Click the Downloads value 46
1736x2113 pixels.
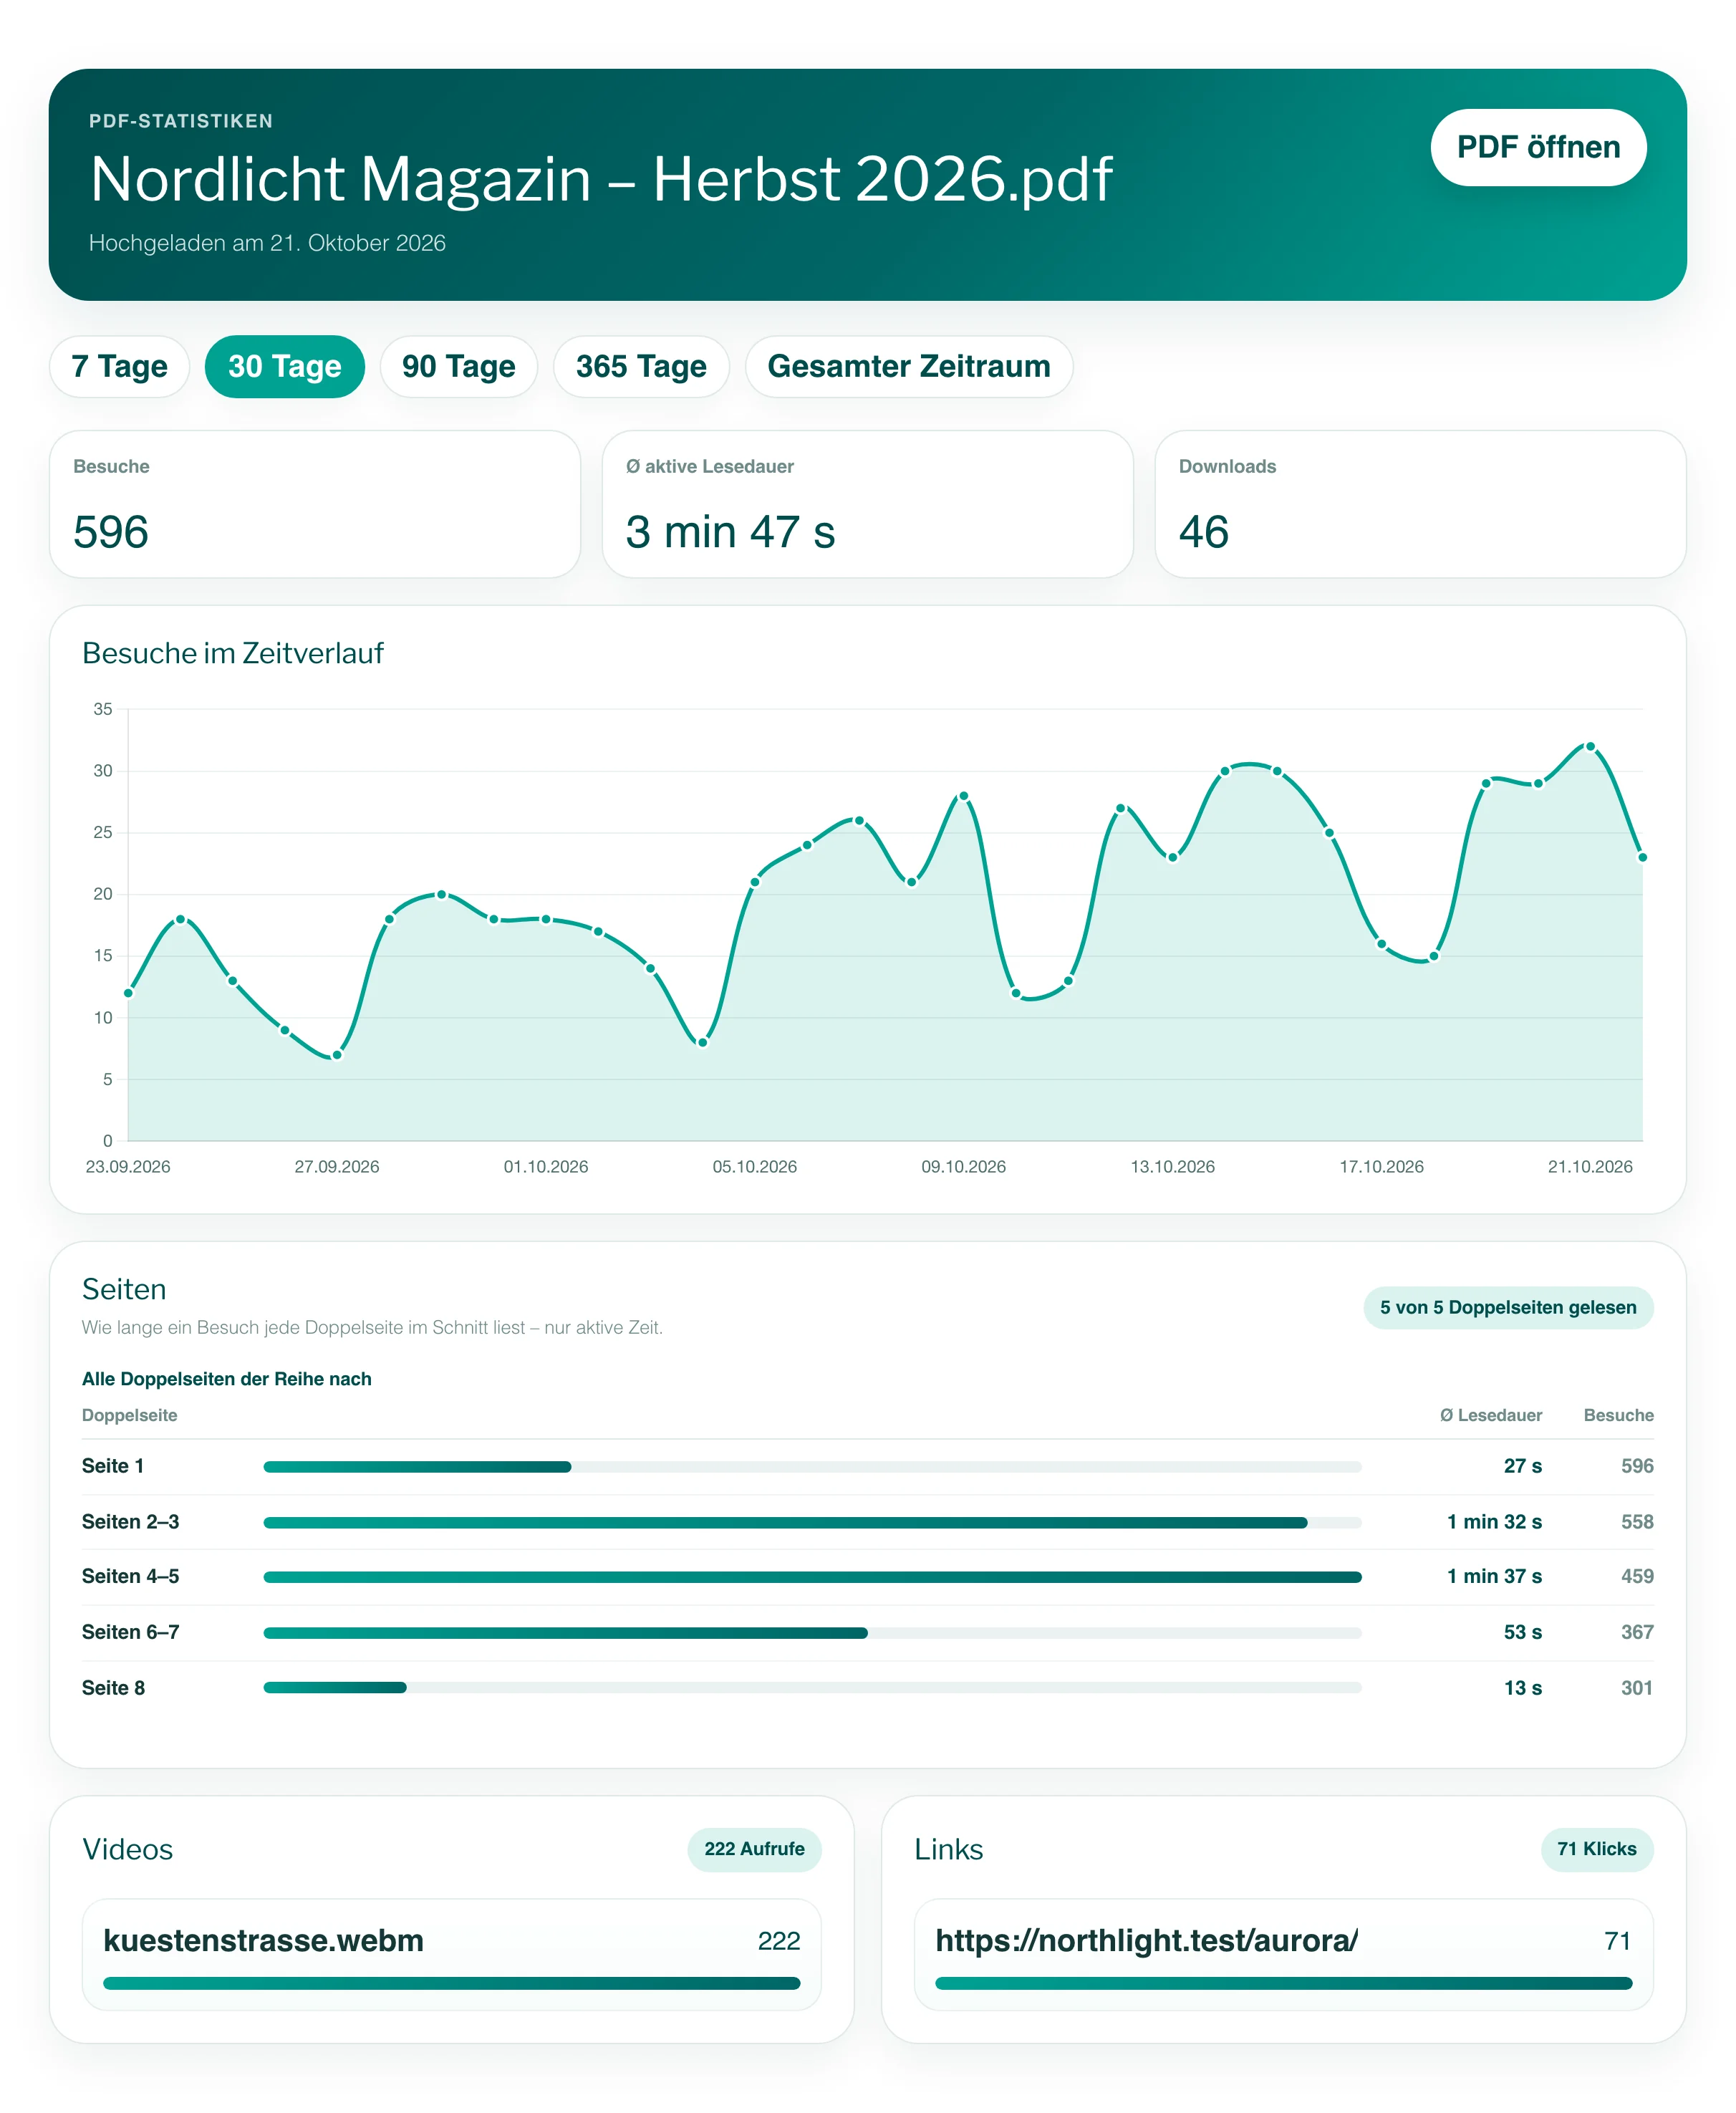point(1203,532)
